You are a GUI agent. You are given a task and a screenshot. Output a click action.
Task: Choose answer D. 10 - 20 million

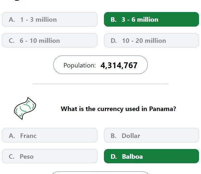(151, 40)
